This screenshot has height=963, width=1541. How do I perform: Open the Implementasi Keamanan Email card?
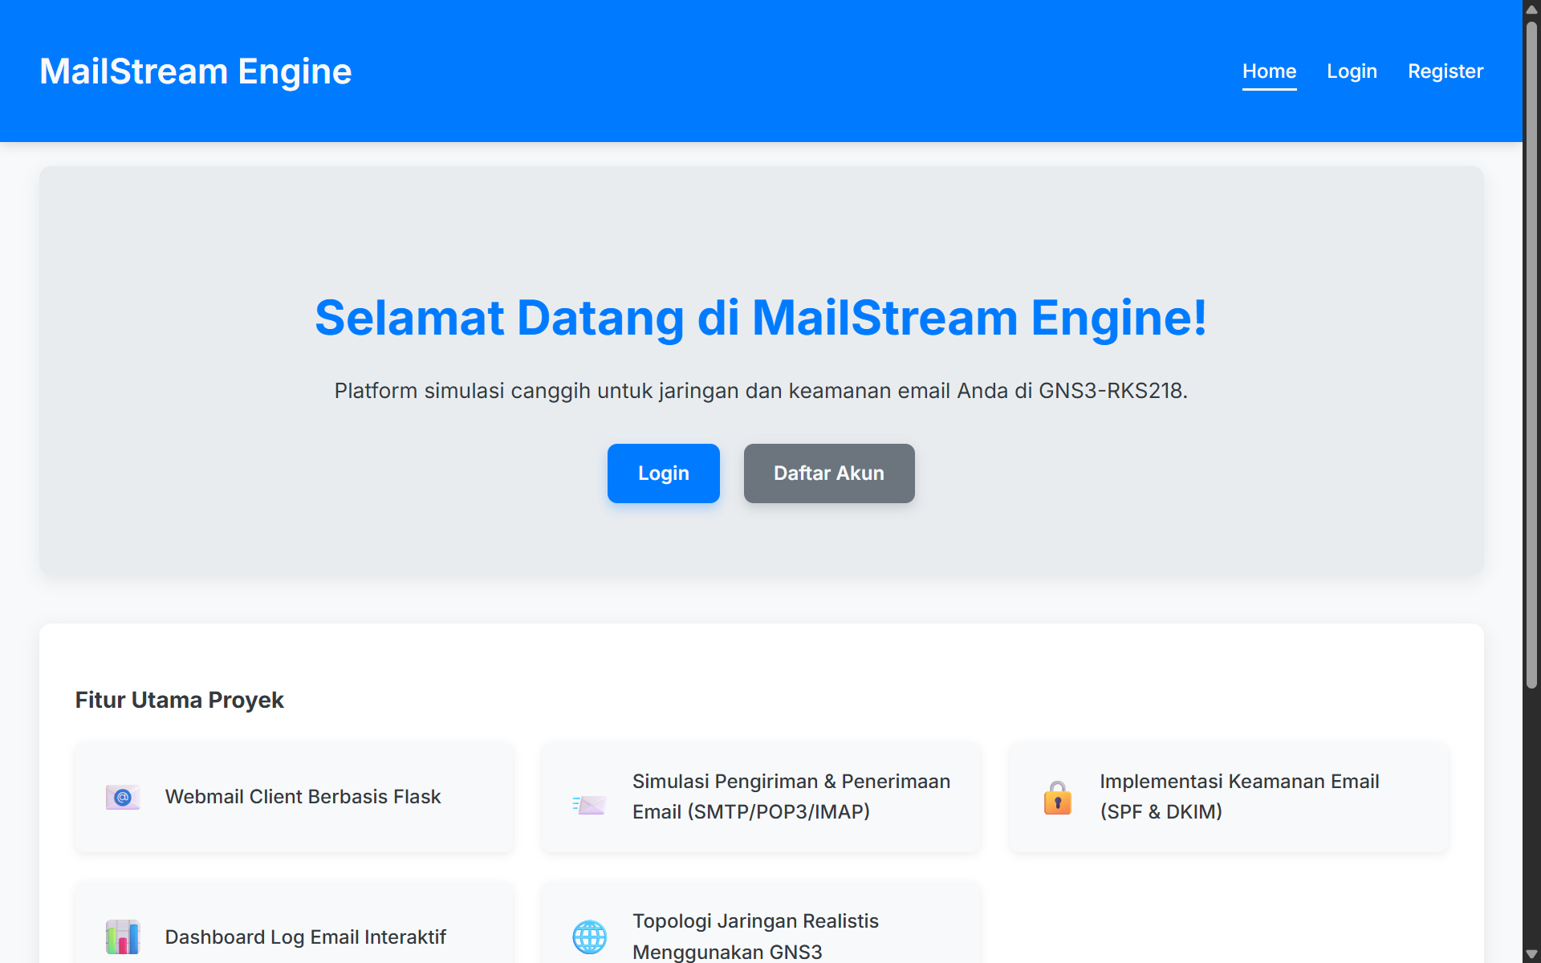(x=1227, y=797)
